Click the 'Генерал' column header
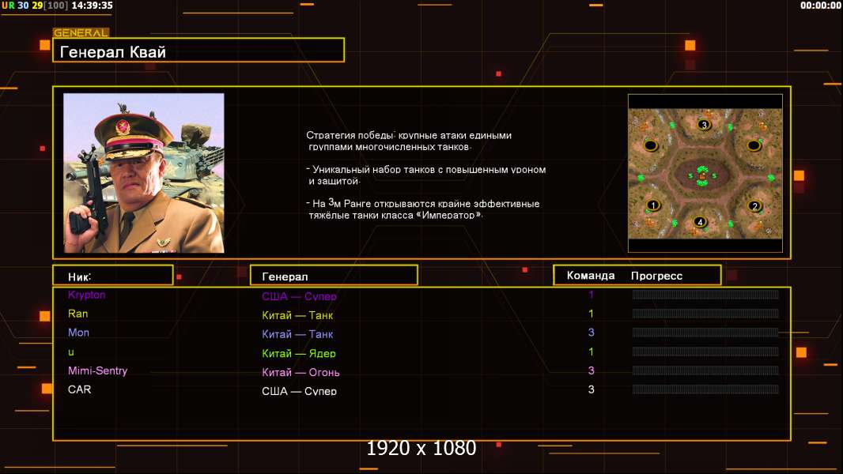This screenshot has height=474, width=843. pyautogui.click(x=334, y=276)
